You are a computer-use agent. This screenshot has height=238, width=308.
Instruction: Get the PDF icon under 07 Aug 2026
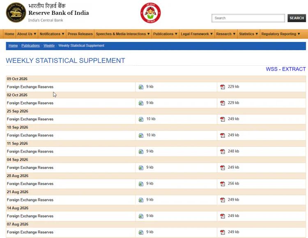[222, 232]
